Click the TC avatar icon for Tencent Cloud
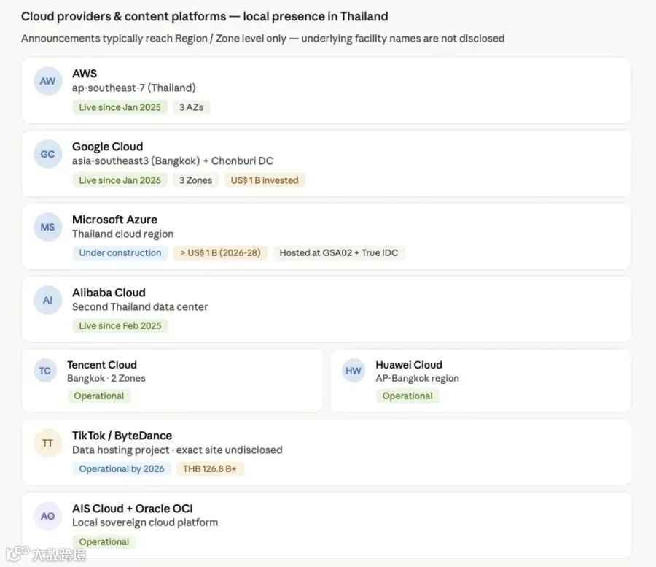 pyautogui.click(x=45, y=371)
